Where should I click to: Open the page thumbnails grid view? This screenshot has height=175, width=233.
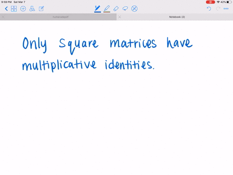point(14,9)
